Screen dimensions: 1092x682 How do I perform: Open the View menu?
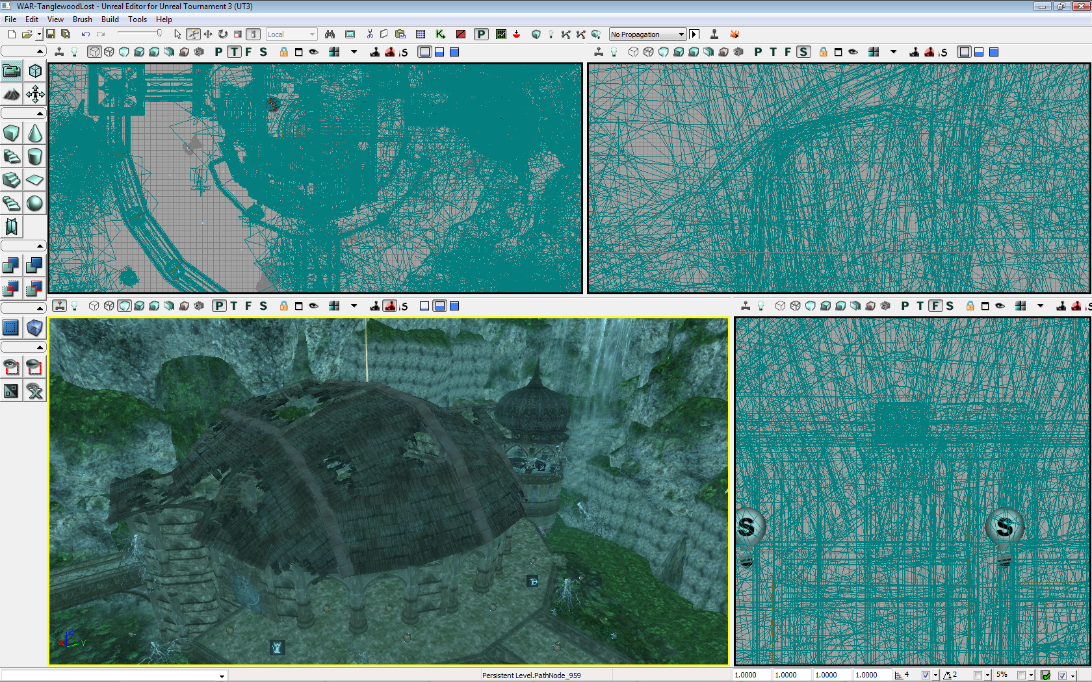pos(55,19)
